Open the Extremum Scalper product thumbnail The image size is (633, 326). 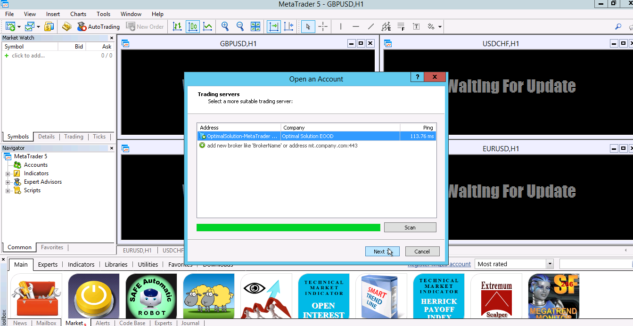496,296
